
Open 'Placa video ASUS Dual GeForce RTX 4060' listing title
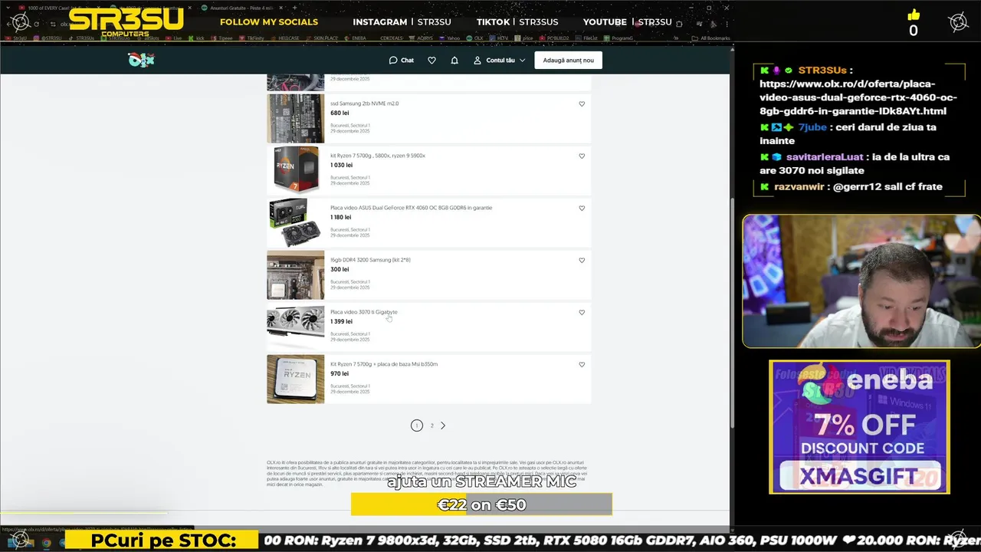(412, 208)
